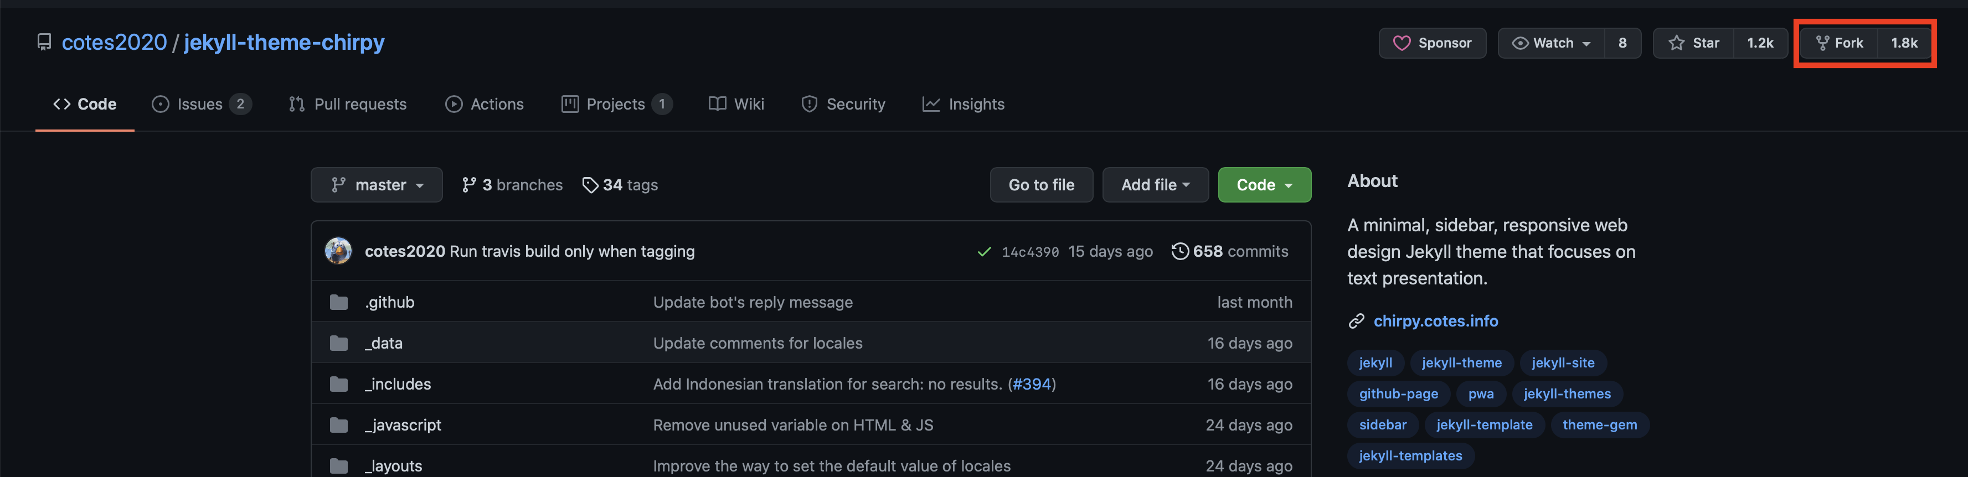This screenshot has width=1968, height=477.
Task: Click the Go to file button
Action: point(1041,185)
